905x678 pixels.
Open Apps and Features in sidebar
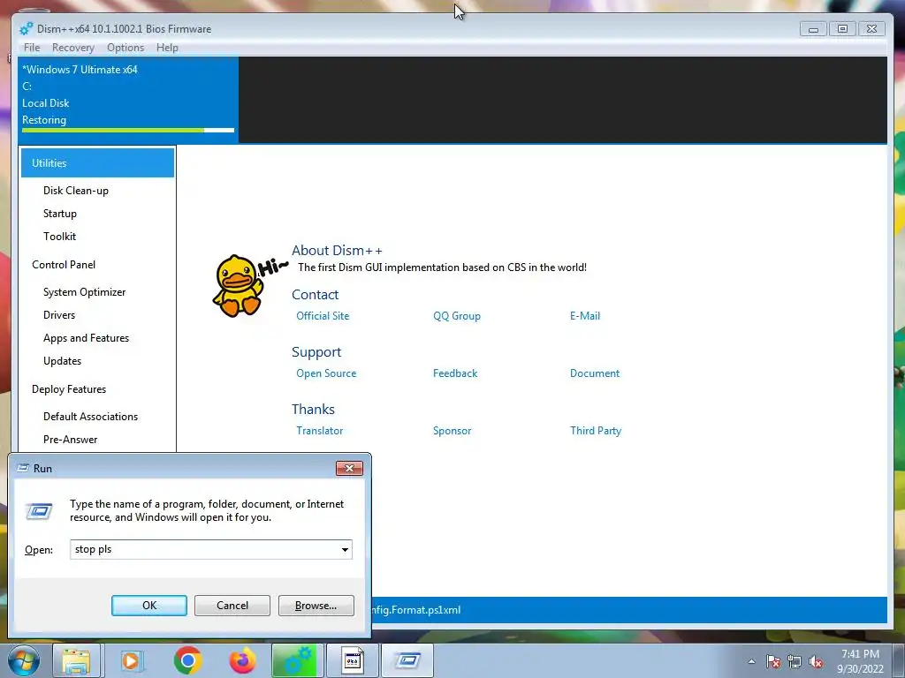point(86,338)
